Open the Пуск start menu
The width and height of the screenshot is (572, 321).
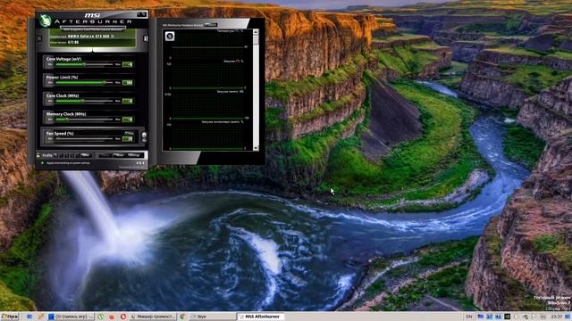[x=10, y=317]
